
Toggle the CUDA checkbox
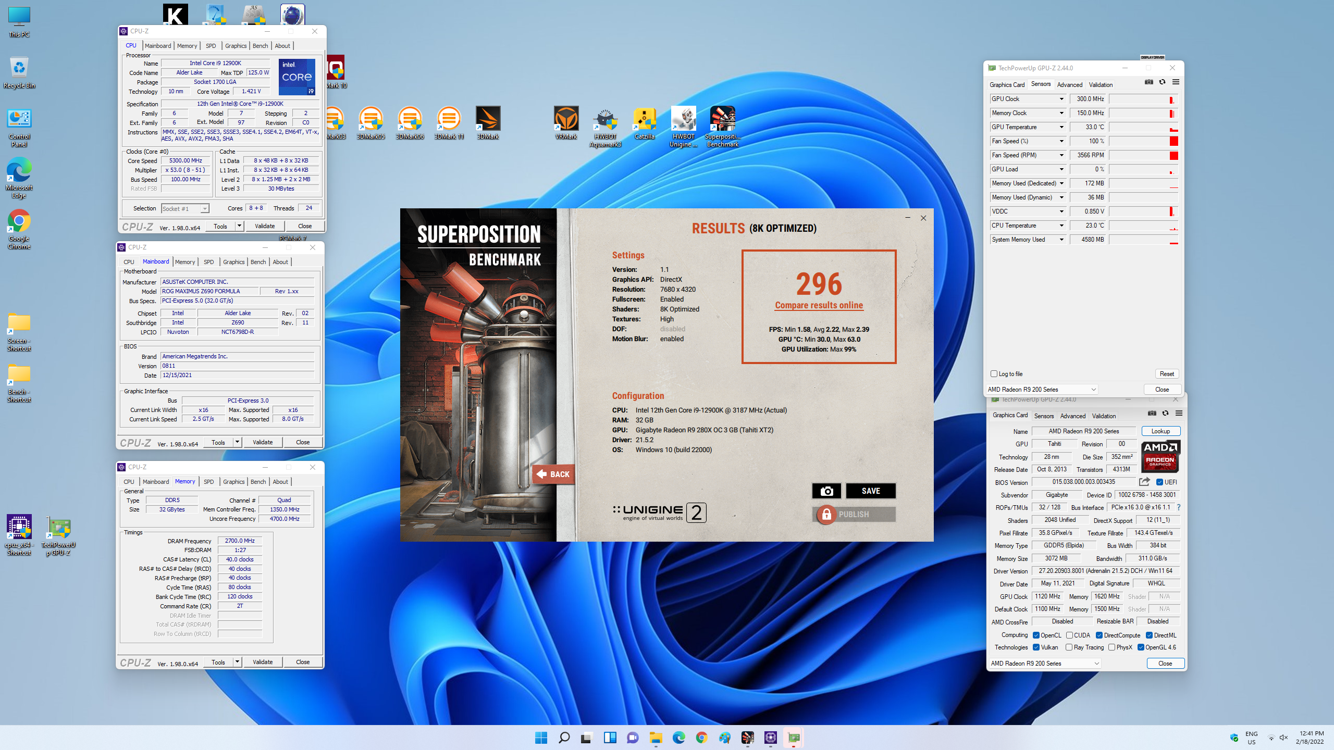point(1069,635)
